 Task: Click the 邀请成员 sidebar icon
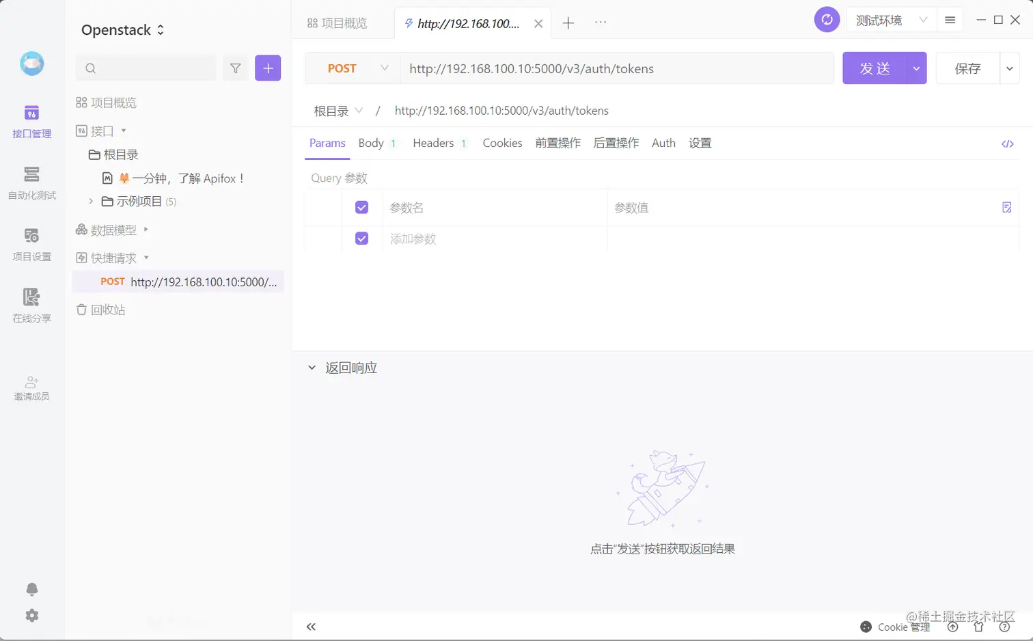[x=31, y=386]
